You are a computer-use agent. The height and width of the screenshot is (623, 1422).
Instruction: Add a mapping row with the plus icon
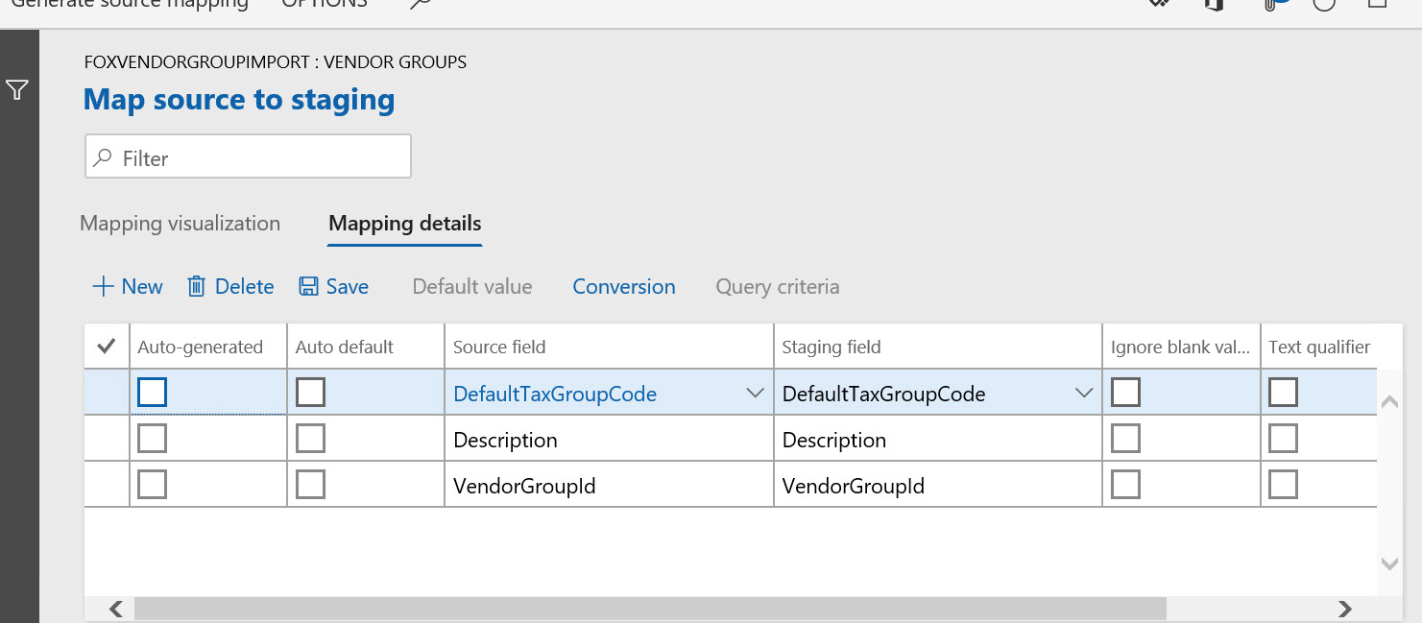pos(126,286)
